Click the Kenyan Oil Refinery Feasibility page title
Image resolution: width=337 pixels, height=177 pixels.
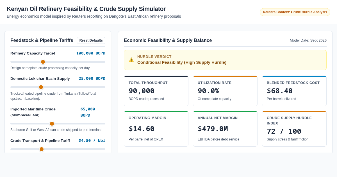coord(86,9)
